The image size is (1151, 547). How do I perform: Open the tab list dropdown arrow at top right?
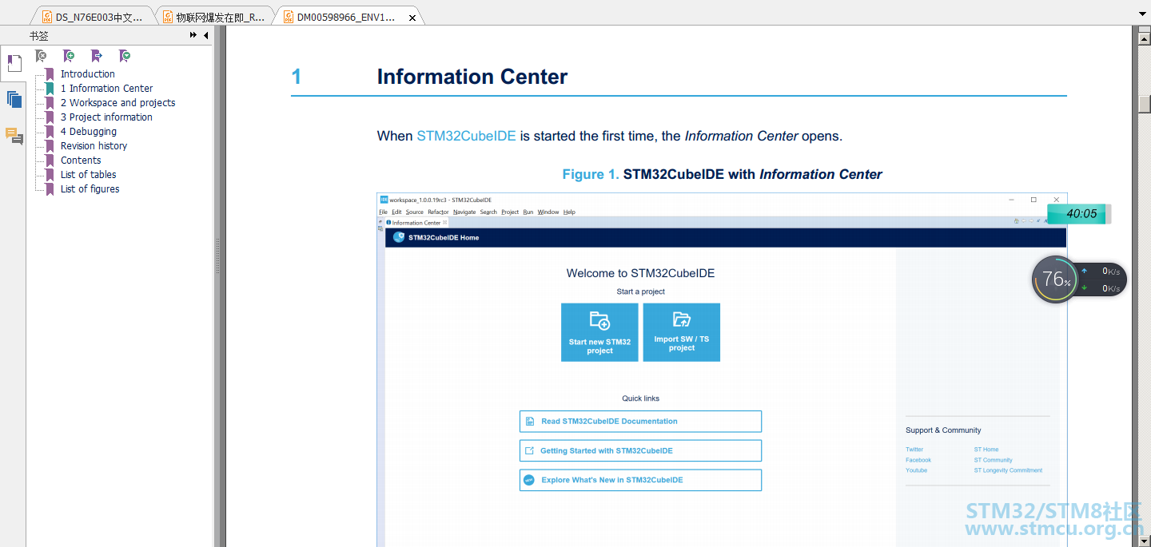pyautogui.click(x=1141, y=14)
